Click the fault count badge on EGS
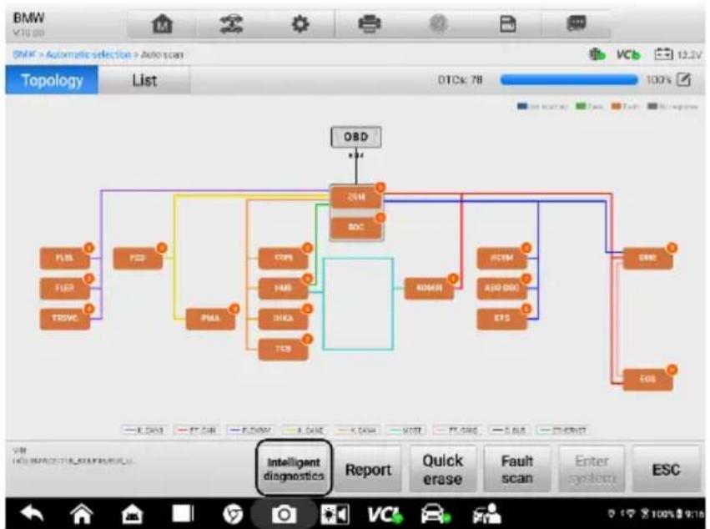710x529 pixels. 672,370
